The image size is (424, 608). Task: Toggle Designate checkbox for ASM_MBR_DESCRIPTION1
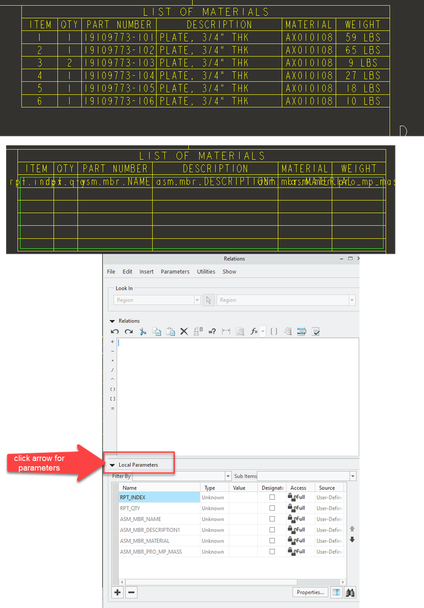tap(272, 529)
